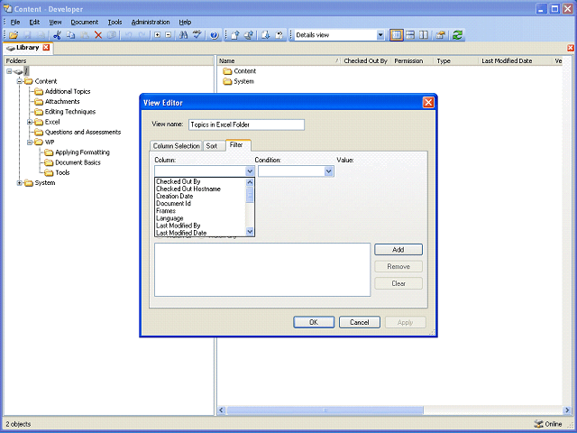This screenshot has width=577, height=433.
Task: Switch to the Column Selection tab
Action: pyautogui.click(x=177, y=146)
